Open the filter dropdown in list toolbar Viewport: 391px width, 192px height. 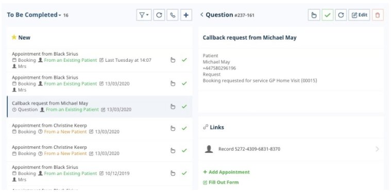point(144,15)
